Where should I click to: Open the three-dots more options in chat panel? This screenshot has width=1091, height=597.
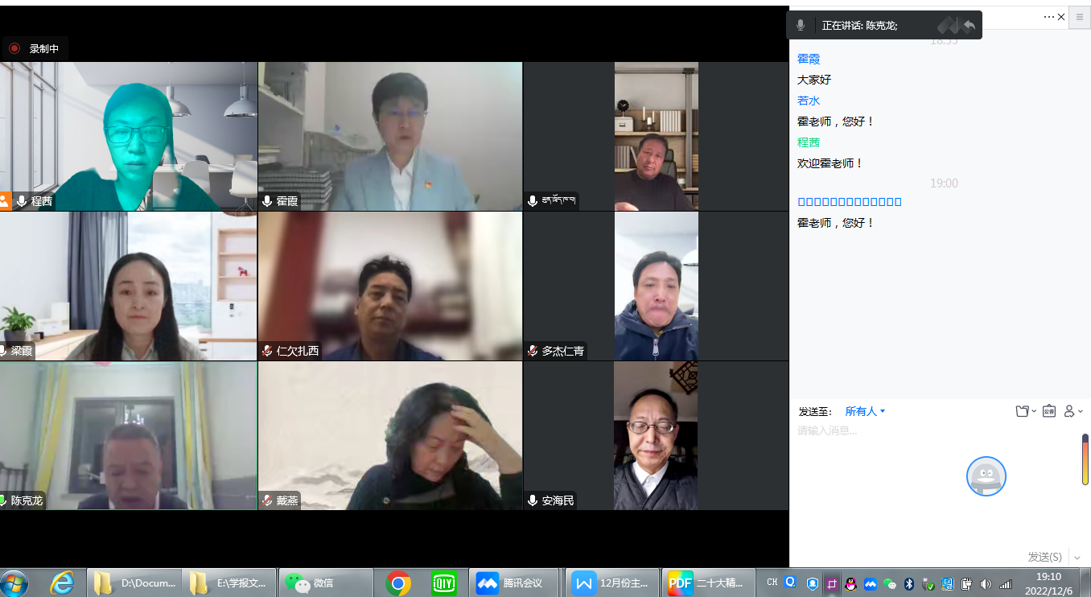point(1048,17)
